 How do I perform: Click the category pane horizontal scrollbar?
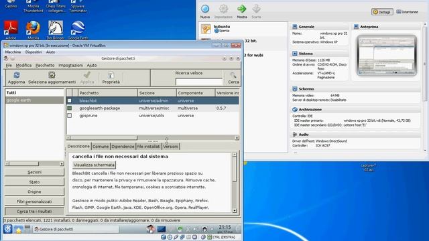[34, 163]
